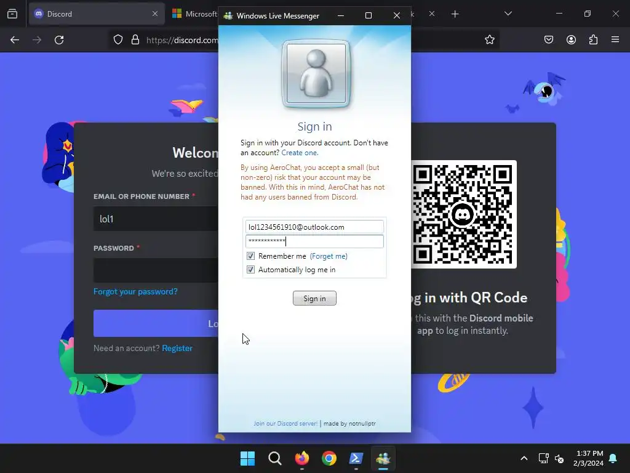The image size is (630, 473).
Task: Open Firefox View icon in tab bar
Action: [x=12, y=14]
